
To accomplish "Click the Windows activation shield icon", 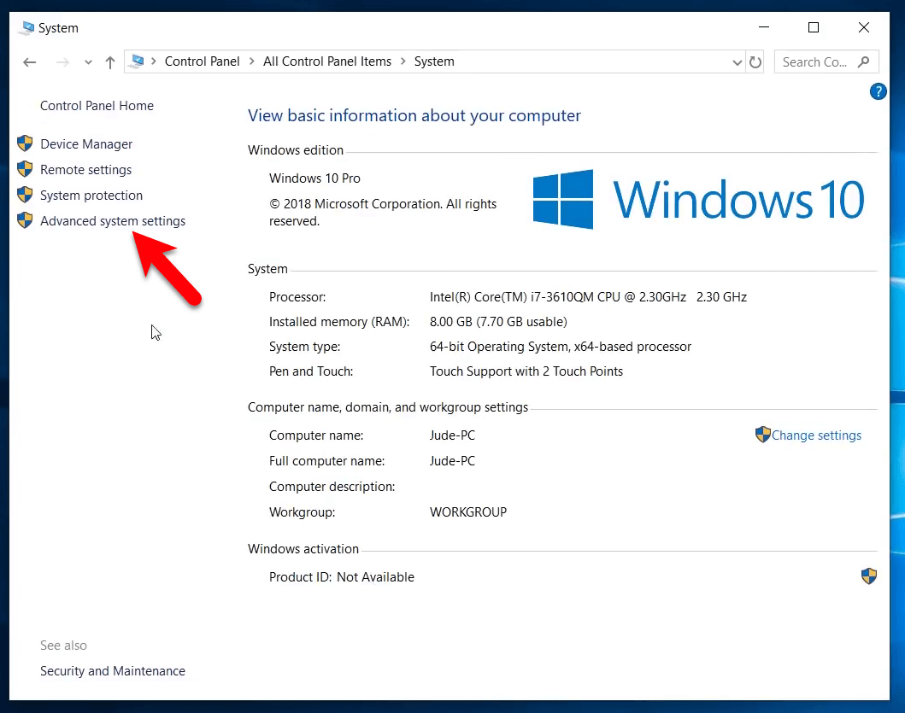I will coord(868,576).
